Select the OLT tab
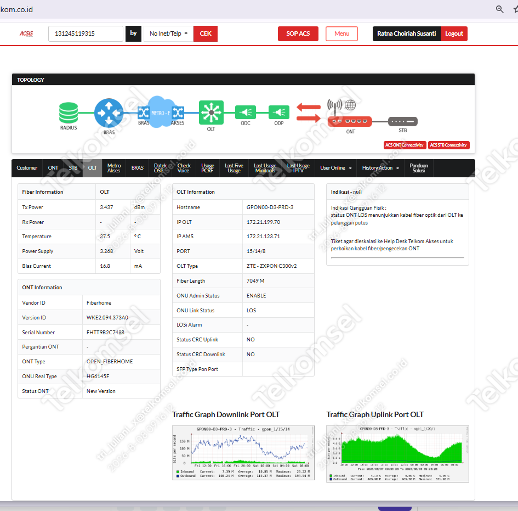The height and width of the screenshot is (511, 518). coord(93,168)
